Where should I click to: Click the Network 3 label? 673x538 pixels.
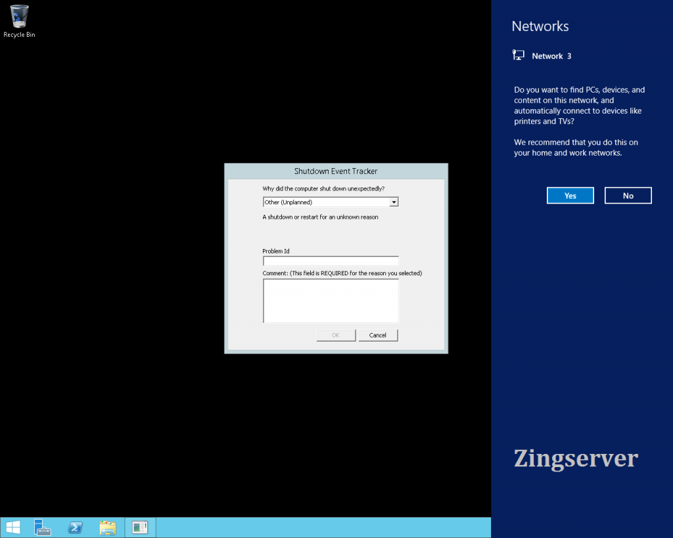[551, 56]
